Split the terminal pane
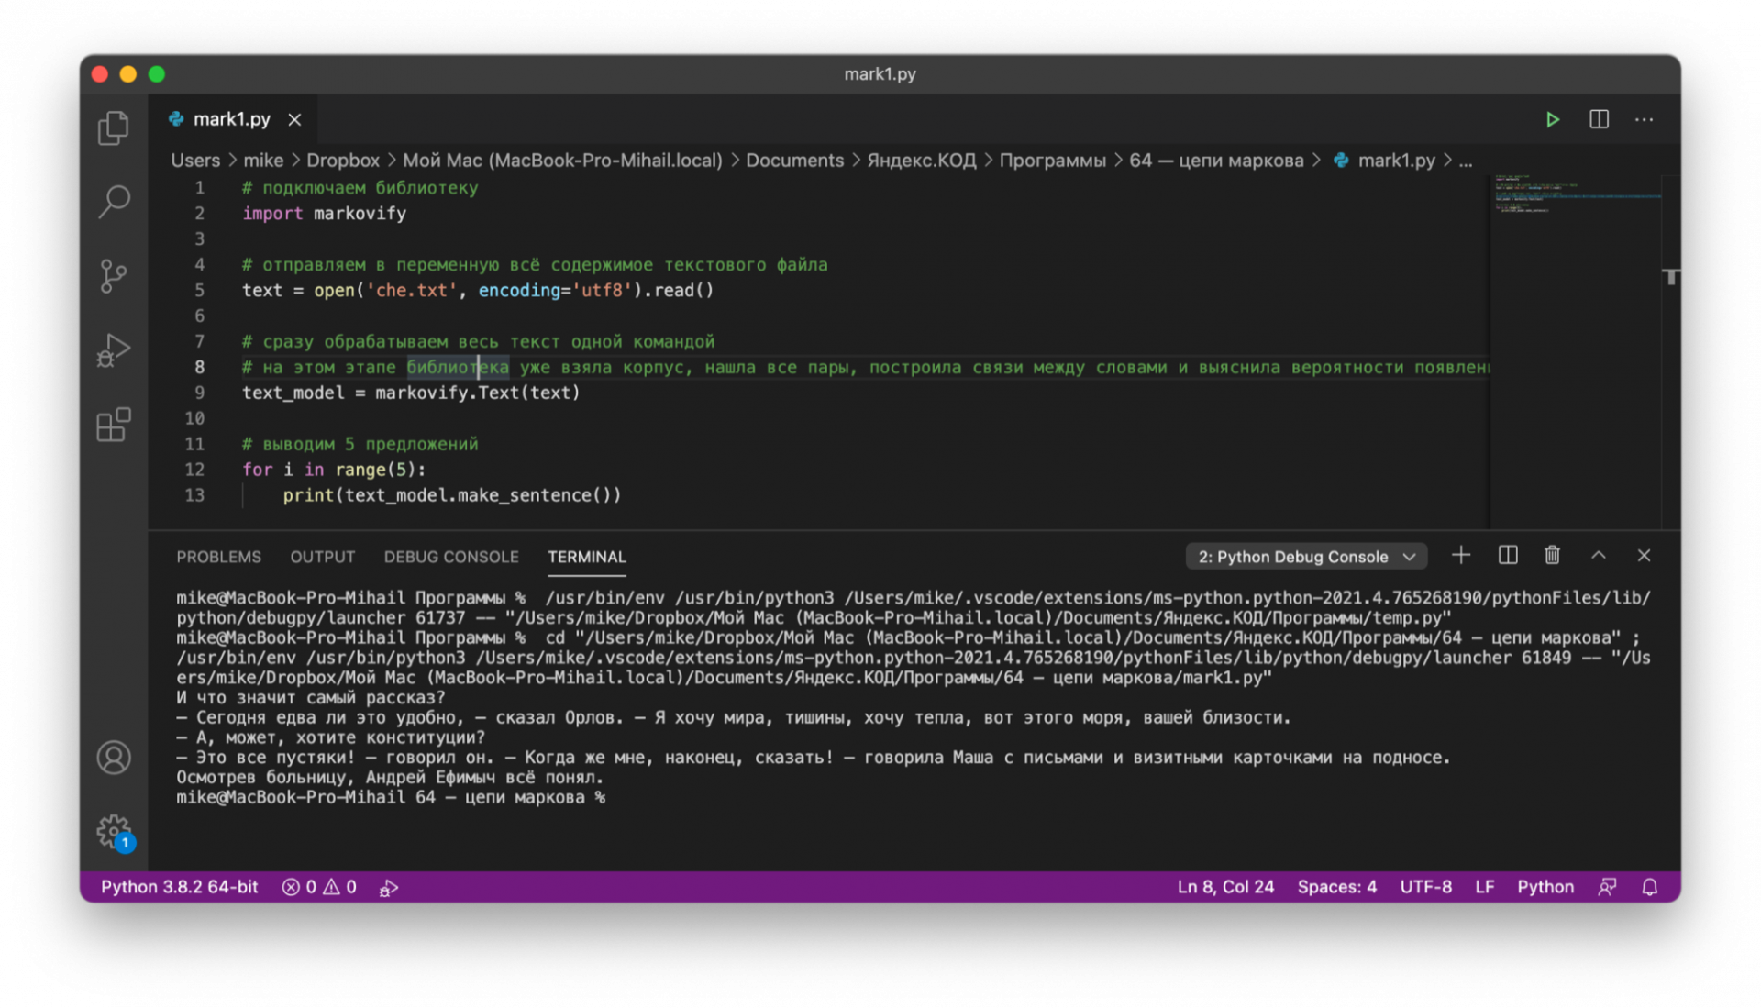Viewport: 1761px width, 1008px height. pyautogui.click(x=1508, y=556)
